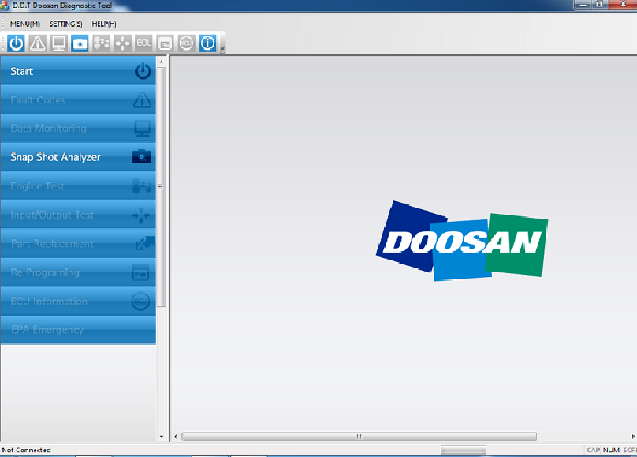Image resolution: width=637 pixels, height=457 pixels.
Task: Click the blue info toolbar icon
Action: click(x=207, y=43)
